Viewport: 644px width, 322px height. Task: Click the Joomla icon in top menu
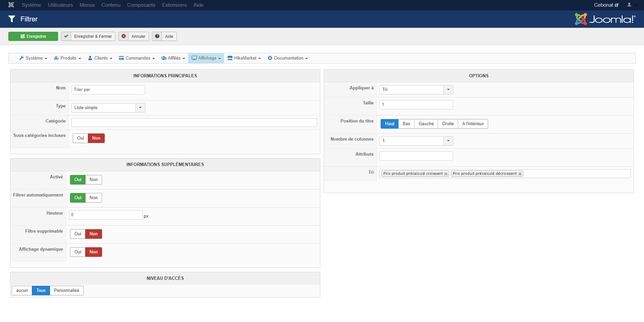11,5
